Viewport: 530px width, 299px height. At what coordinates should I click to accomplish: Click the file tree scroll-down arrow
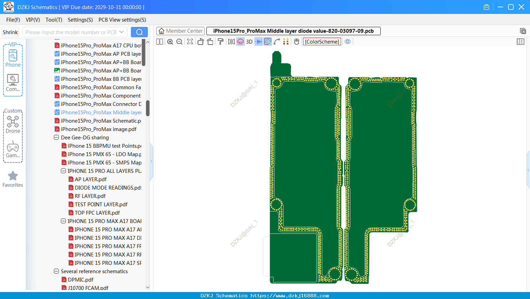pyautogui.click(x=148, y=287)
